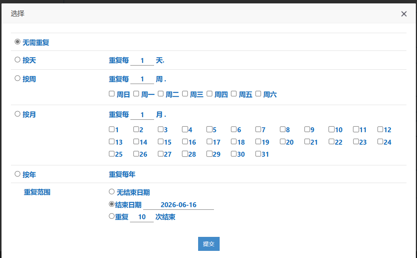417x258 pixels.
Task: Enable day 15 checkbox
Action: click(160, 142)
